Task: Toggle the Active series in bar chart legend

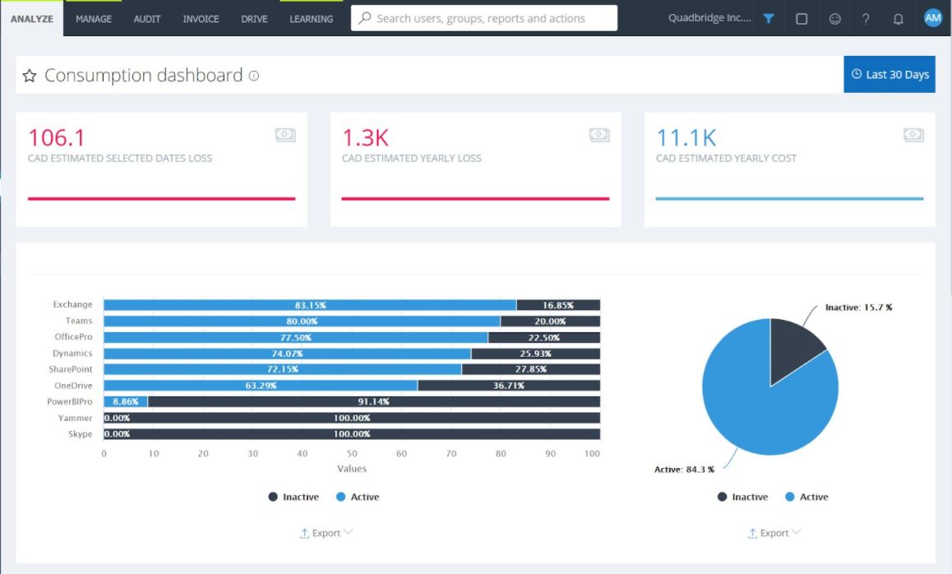Action: click(358, 497)
